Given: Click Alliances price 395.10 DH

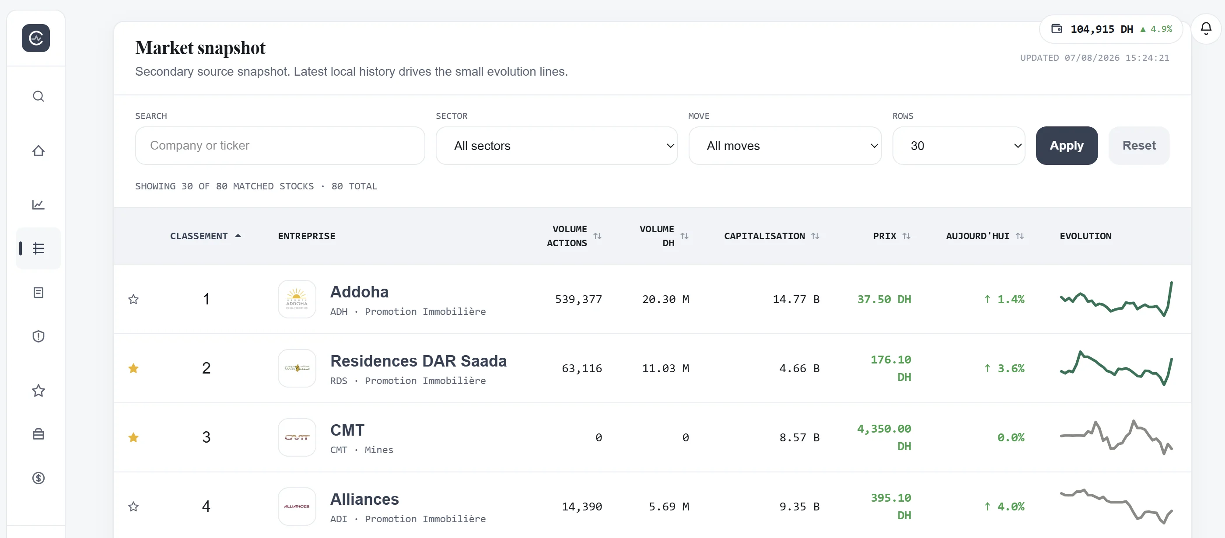Looking at the screenshot, I should [x=891, y=507].
